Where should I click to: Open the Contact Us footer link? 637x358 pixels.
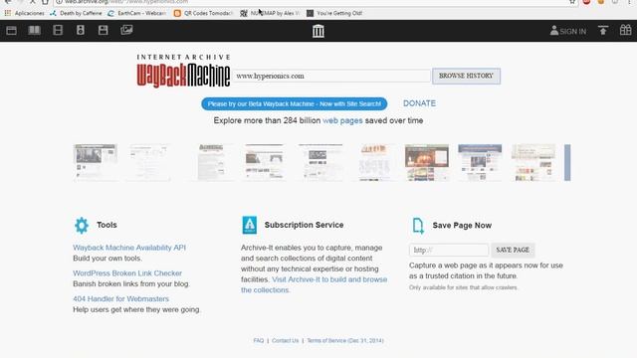pyautogui.click(x=286, y=340)
